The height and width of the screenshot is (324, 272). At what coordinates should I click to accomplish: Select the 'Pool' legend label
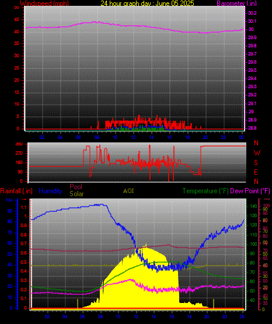pos(76,187)
